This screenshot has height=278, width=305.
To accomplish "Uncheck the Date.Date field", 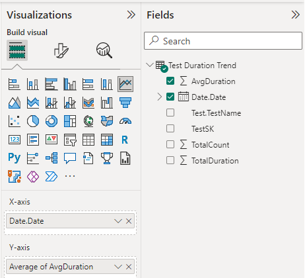I will 170,97.
